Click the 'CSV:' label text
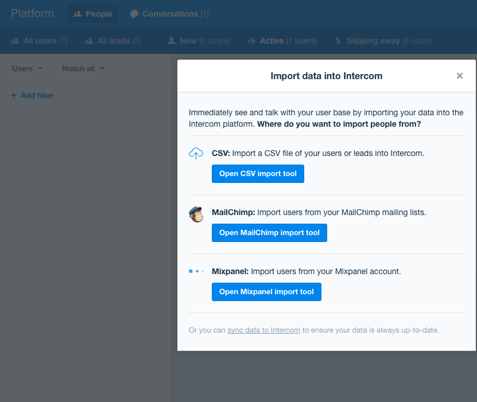Image resolution: width=477 pixels, height=402 pixels. pos(221,153)
